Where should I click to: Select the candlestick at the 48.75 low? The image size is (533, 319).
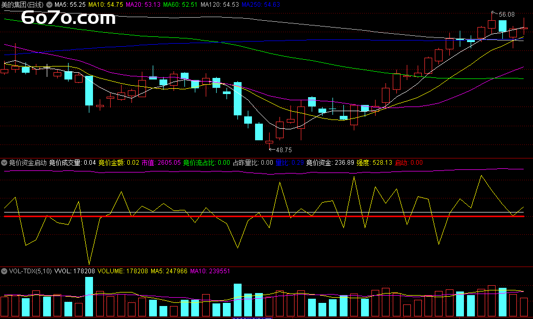[269, 141]
